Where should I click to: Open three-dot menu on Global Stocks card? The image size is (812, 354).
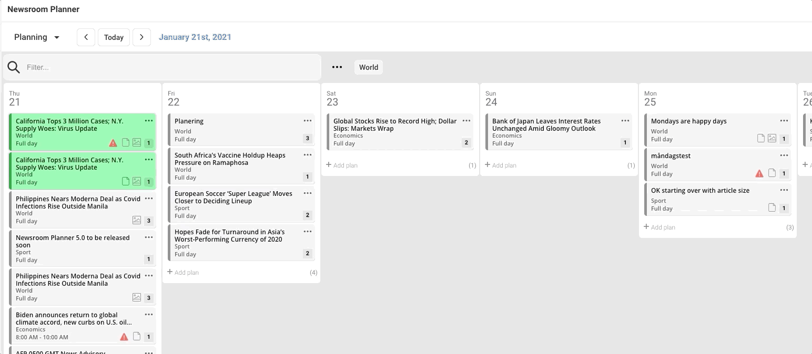(466, 121)
